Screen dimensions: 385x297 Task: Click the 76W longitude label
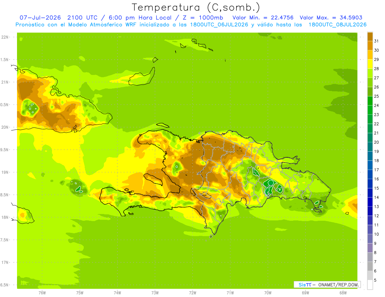point(42,293)
